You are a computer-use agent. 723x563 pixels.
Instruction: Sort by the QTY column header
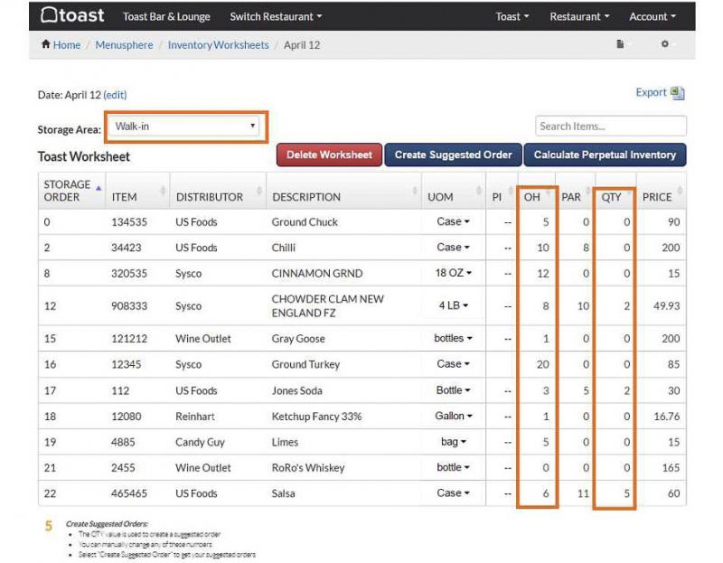pyautogui.click(x=615, y=191)
